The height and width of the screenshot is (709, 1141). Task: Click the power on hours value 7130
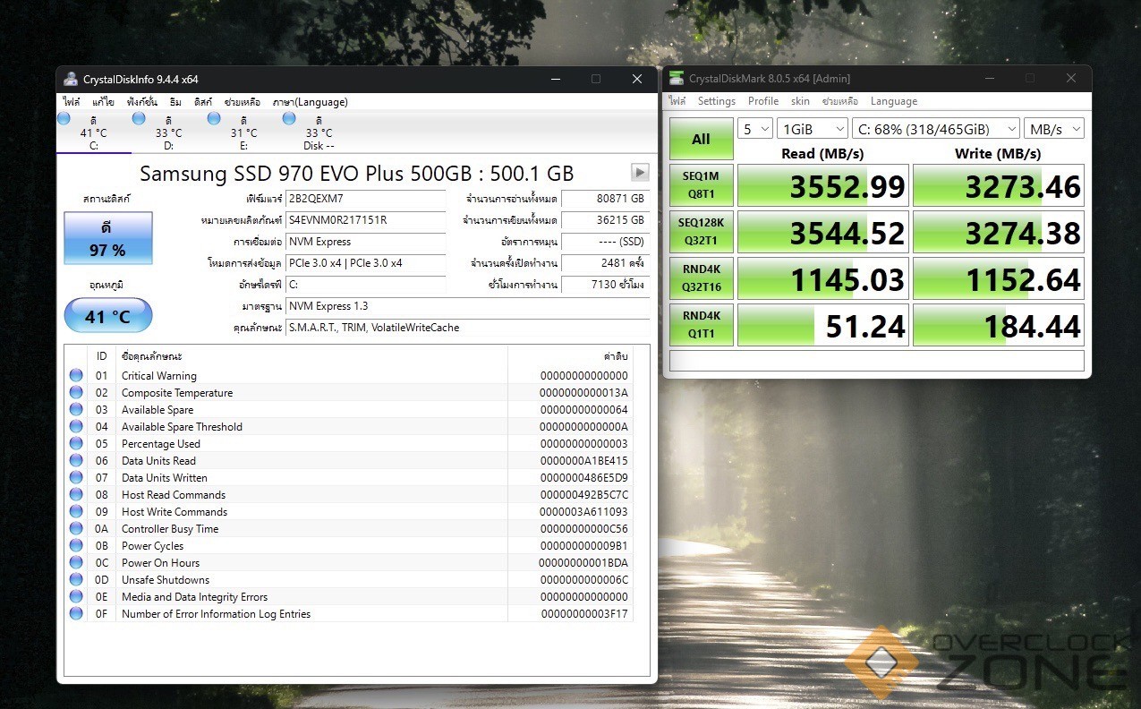[x=605, y=285]
